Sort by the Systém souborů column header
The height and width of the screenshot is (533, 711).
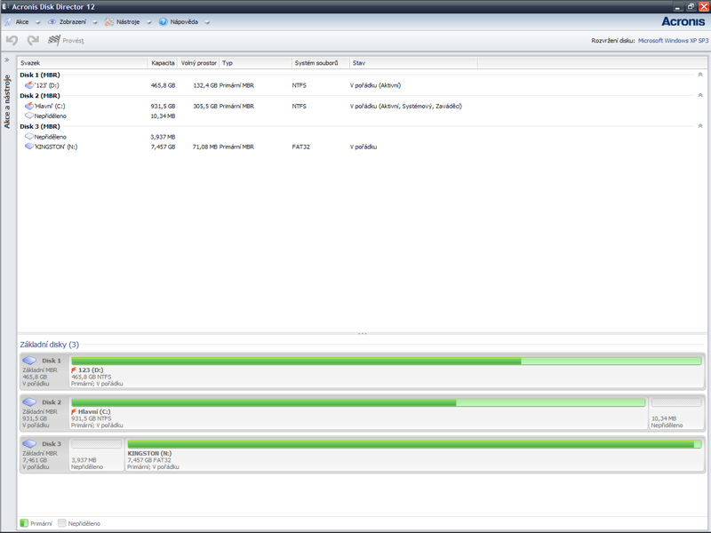click(x=321, y=63)
